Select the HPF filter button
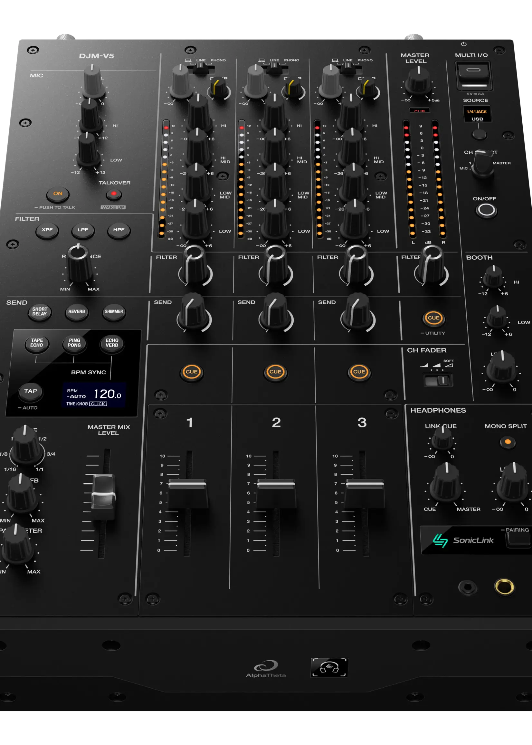This screenshot has height=745, width=532. [119, 230]
